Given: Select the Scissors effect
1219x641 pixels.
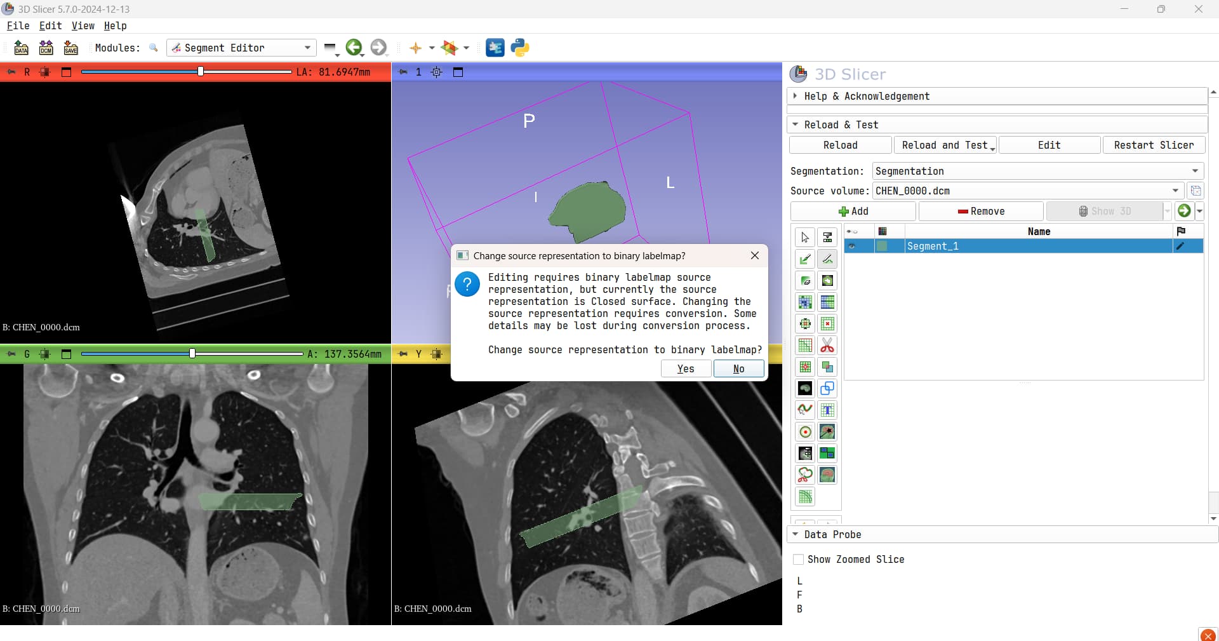Looking at the screenshot, I should coord(827,346).
